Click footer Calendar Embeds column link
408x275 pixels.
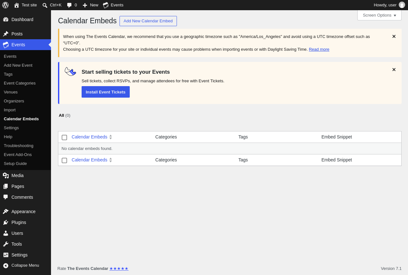pos(90,160)
